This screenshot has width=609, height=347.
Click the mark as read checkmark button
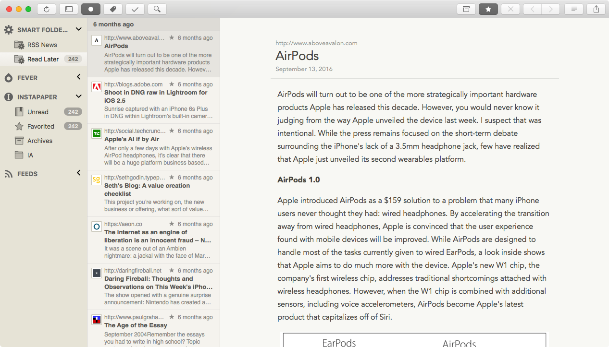[135, 9]
